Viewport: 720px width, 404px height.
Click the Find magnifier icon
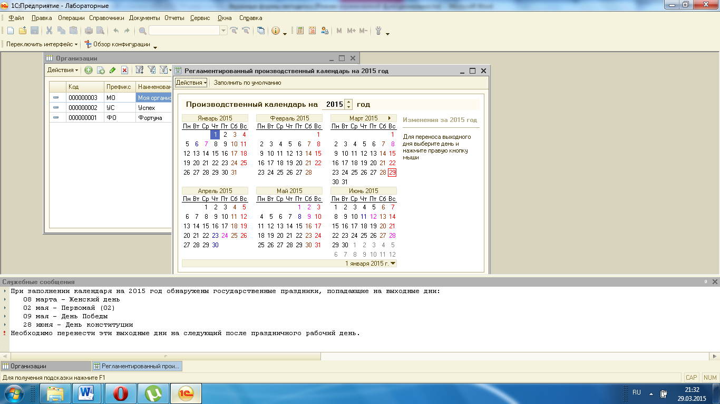point(143,31)
